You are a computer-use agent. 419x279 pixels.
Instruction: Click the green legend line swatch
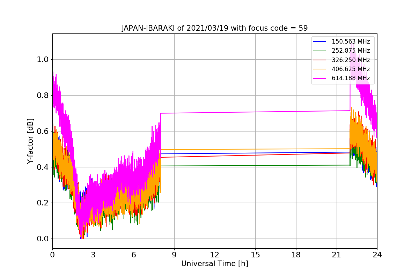click(319, 51)
